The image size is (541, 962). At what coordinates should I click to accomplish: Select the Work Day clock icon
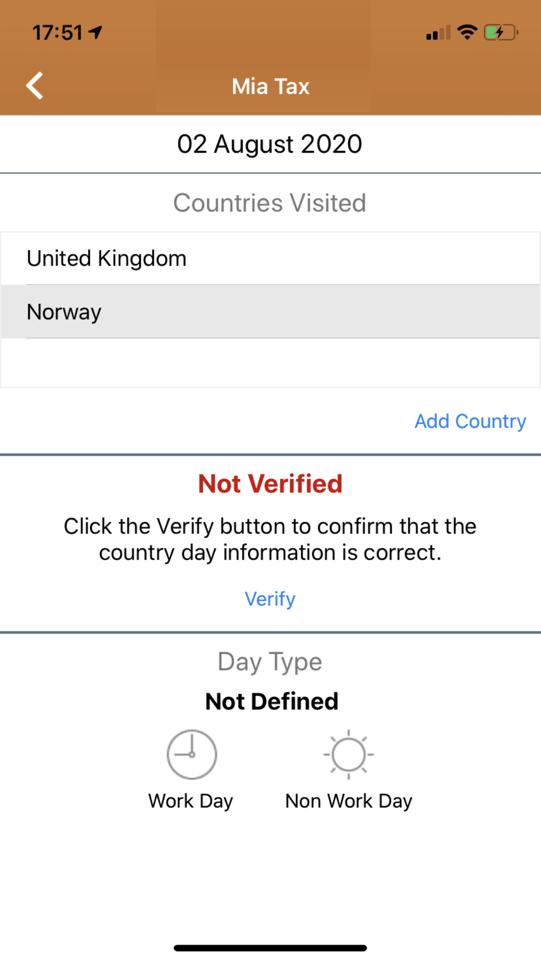[x=192, y=754]
